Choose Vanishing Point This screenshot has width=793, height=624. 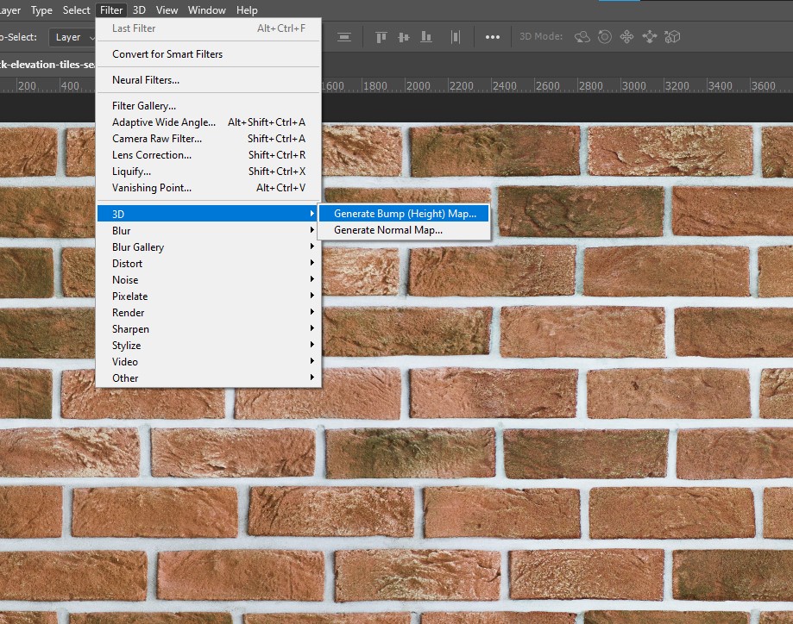(x=208, y=188)
